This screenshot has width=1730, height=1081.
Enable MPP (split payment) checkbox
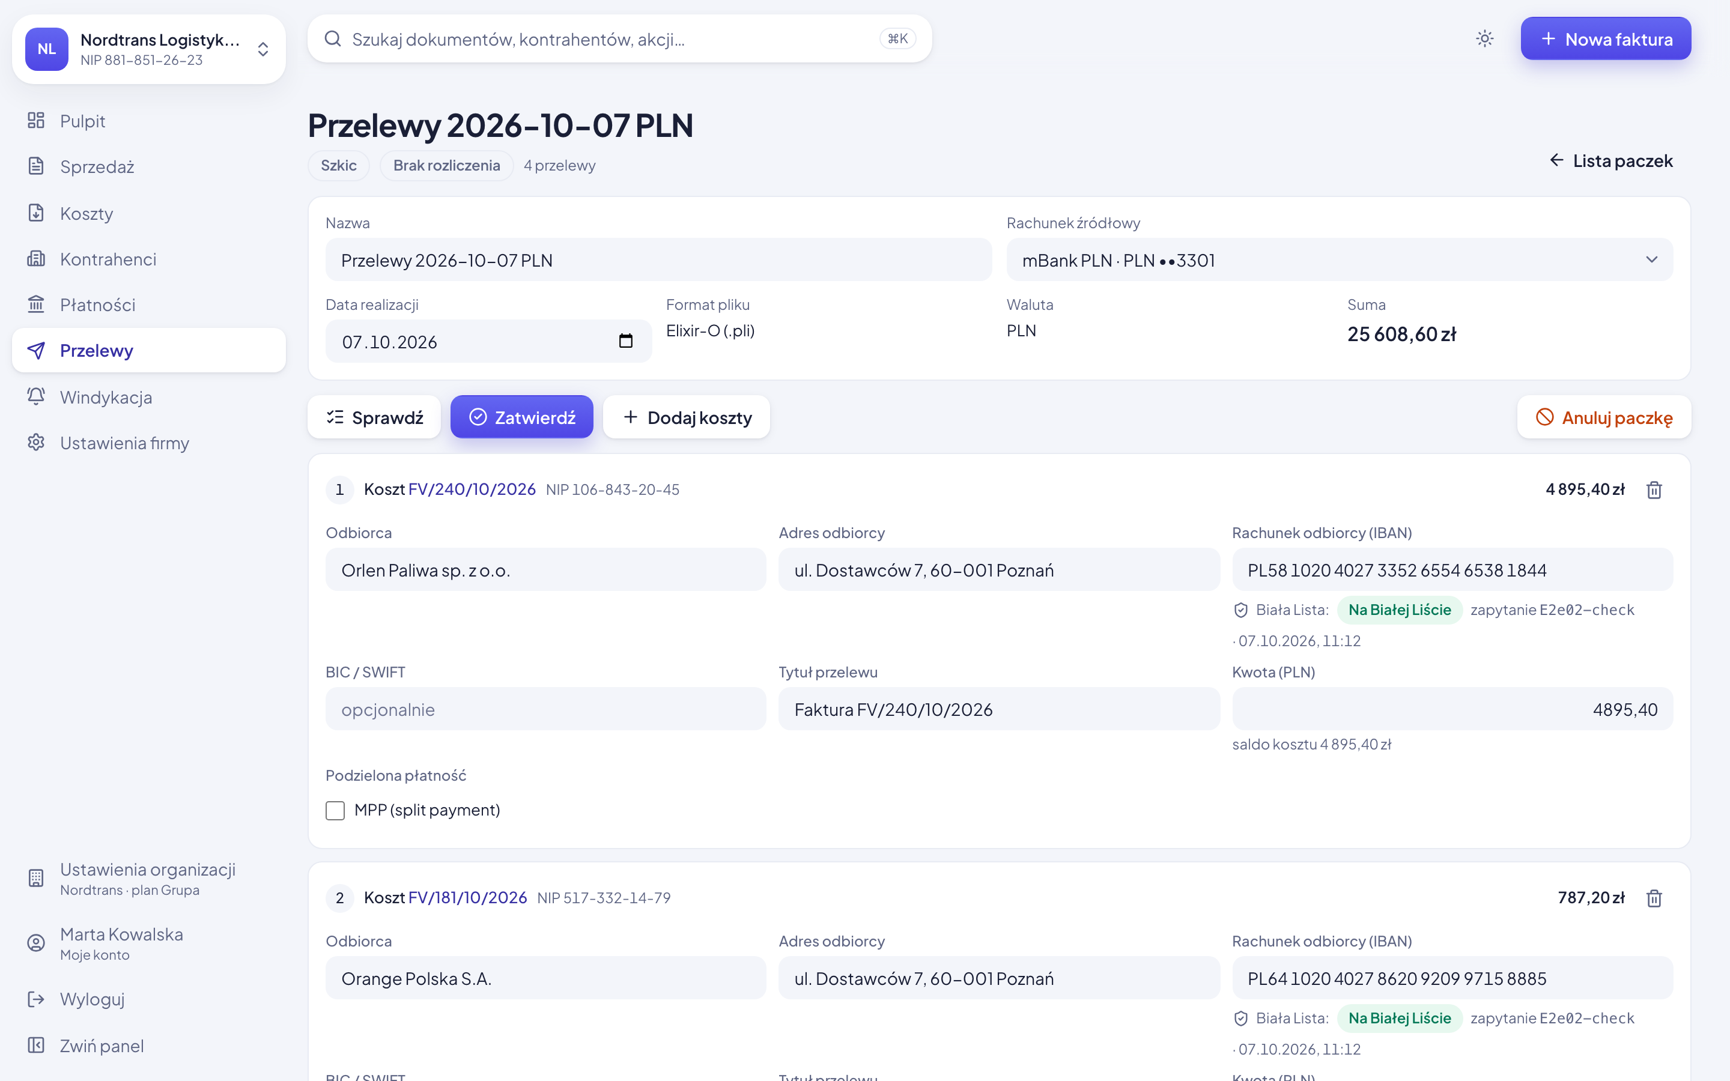click(335, 810)
